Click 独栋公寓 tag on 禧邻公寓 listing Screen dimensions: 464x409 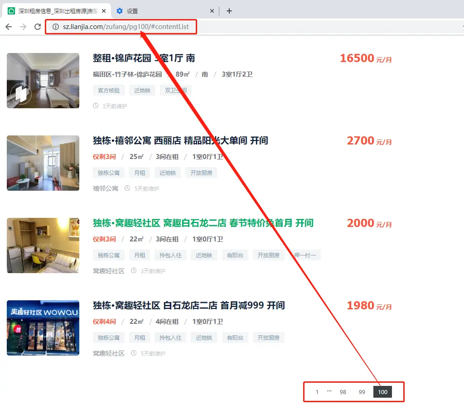point(109,173)
